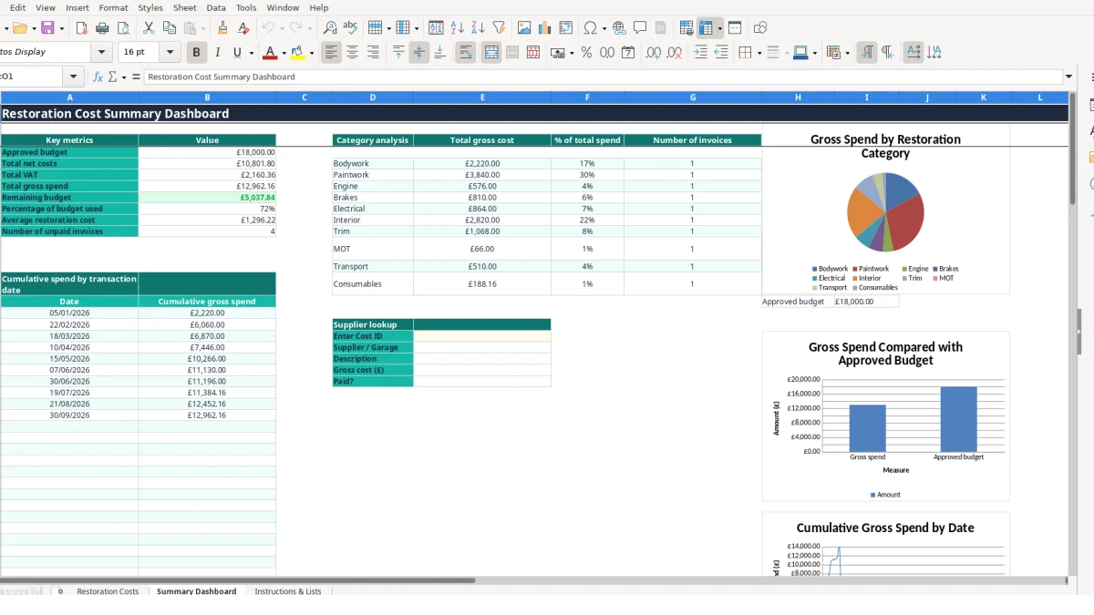Open the Format menu
Viewport: 1094px width, 615px height.
point(113,7)
